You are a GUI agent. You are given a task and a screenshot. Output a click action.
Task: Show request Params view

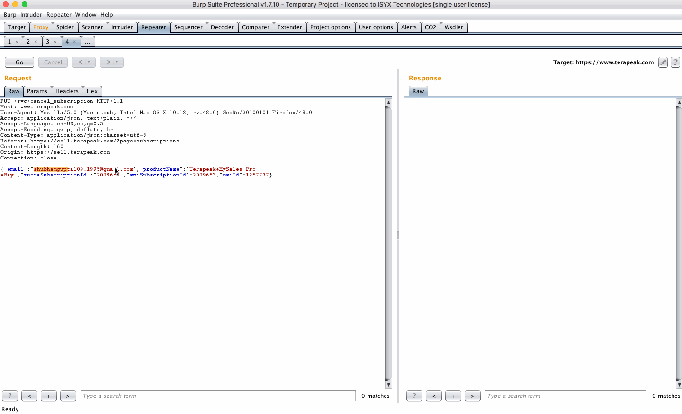37,91
